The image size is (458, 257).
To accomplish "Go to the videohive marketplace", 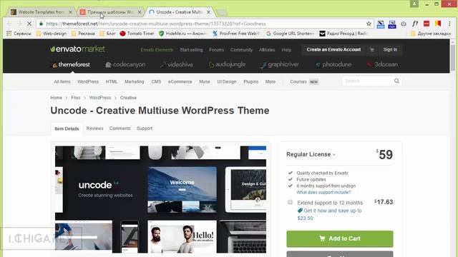I will [x=177, y=64].
